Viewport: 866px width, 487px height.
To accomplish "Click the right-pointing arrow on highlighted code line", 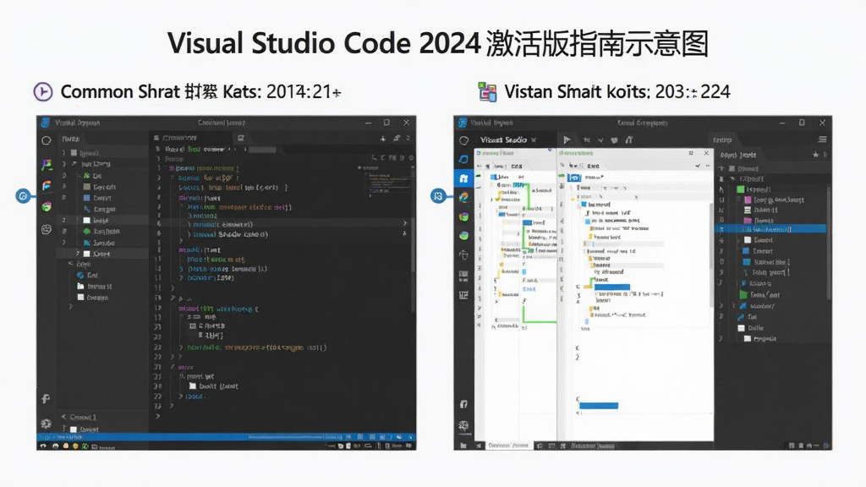I will [x=405, y=223].
